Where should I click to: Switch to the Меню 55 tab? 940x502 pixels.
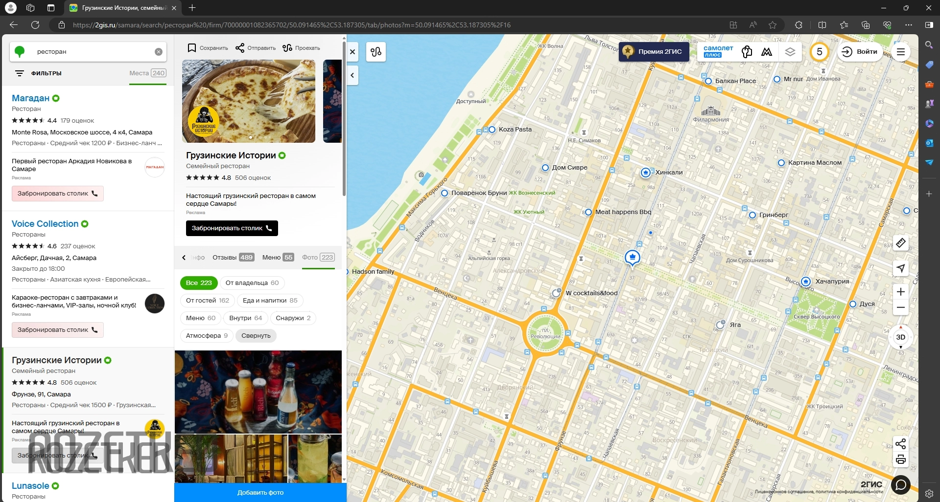pyautogui.click(x=278, y=258)
